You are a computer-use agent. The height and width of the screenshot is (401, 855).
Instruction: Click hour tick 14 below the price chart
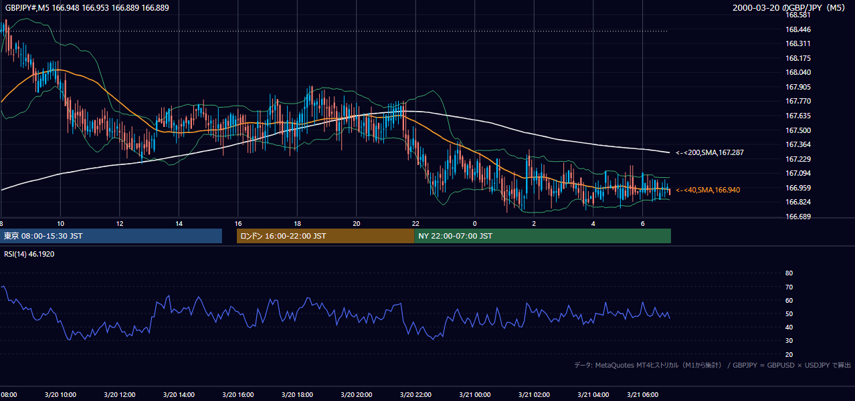coord(179,223)
